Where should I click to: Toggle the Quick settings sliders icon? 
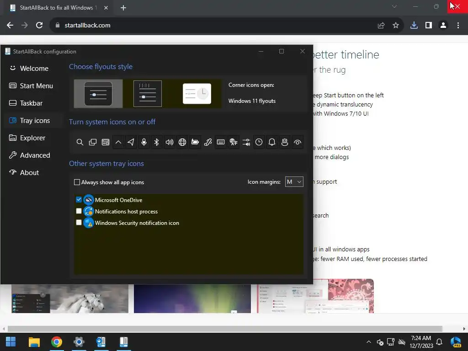pyautogui.click(x=246, y=143)
